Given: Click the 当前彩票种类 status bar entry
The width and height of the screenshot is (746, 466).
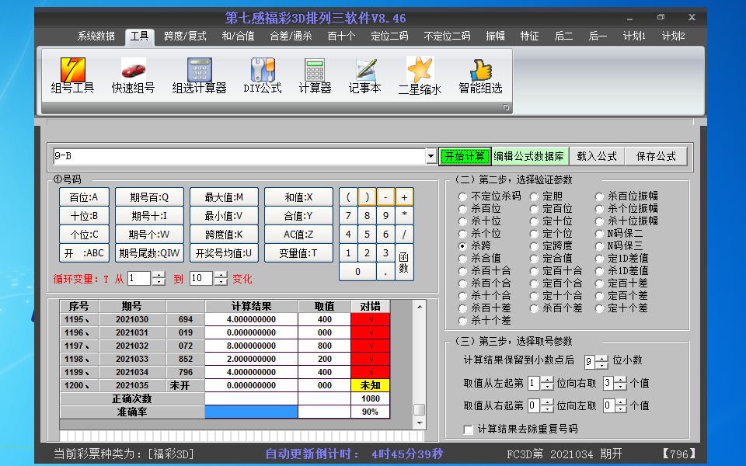Looking at the screenshot, I should [124, 454].
